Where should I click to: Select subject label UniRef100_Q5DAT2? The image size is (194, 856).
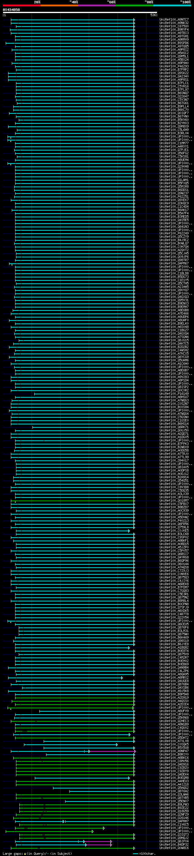(174, 737)
